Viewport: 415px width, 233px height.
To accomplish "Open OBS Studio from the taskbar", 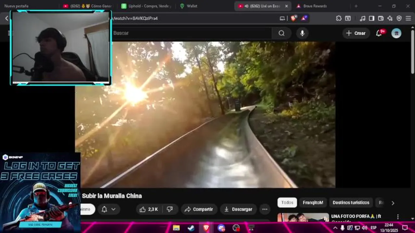I will coord(236,228).
